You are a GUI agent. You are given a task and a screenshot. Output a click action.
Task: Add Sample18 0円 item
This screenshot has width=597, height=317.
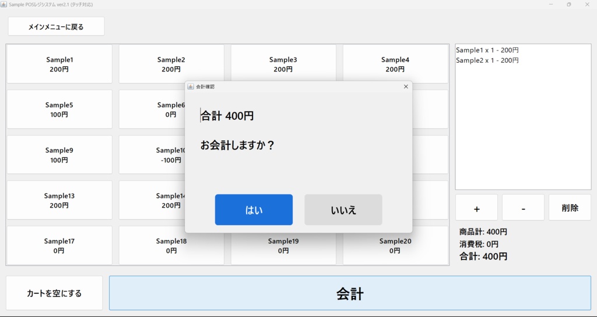[171, 247]
